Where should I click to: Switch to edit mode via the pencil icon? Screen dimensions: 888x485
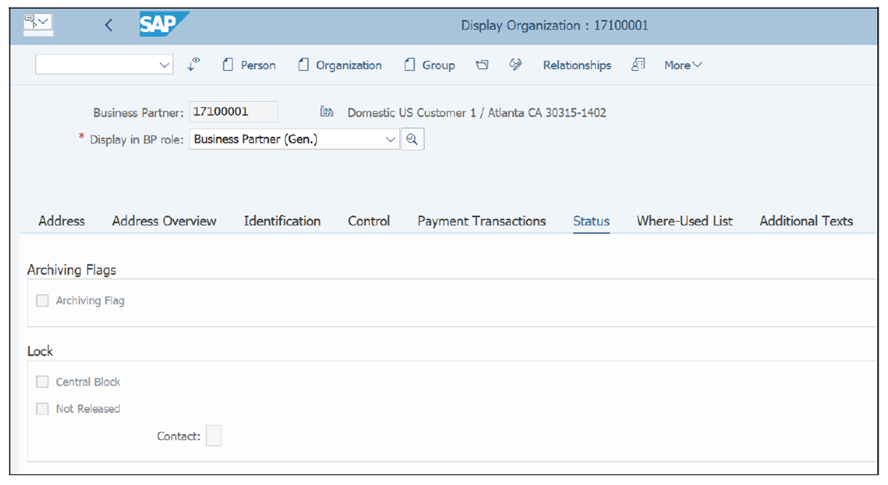[515, 65]
